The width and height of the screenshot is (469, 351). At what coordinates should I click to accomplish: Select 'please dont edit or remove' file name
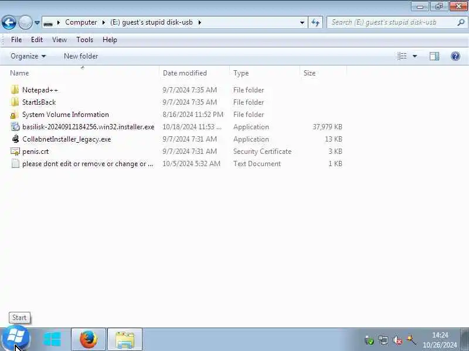point(87,164)
